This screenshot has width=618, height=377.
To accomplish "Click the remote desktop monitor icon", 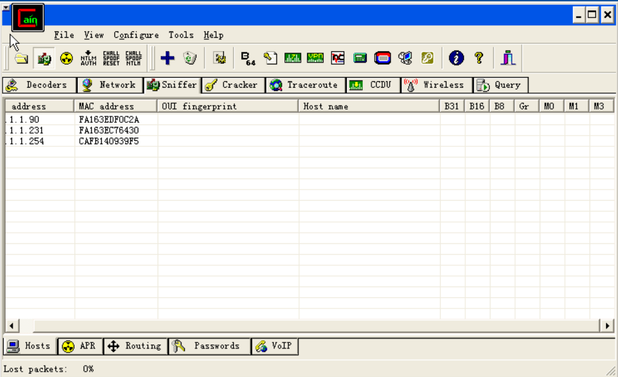I will click(x=405, y=58).
